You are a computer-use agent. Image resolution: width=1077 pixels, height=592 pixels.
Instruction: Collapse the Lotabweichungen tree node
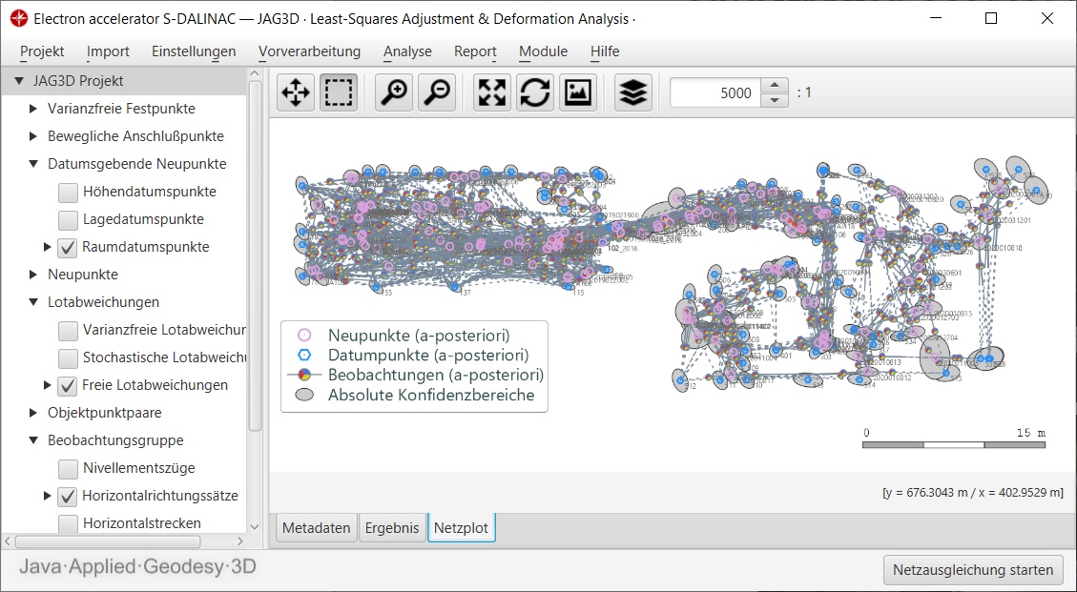tap(33, 303)
